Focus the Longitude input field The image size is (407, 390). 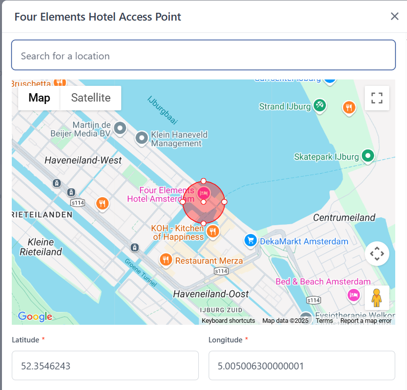coord(301,365)
